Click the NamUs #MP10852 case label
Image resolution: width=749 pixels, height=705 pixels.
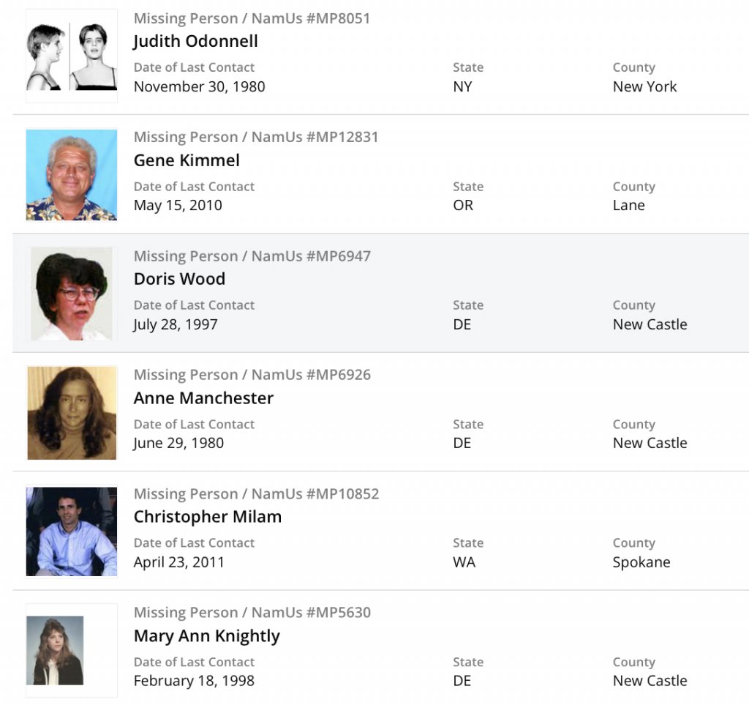click(256, 493)
